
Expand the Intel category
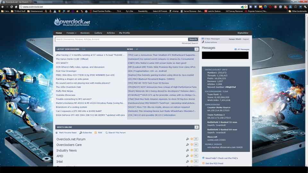point(196,161)
